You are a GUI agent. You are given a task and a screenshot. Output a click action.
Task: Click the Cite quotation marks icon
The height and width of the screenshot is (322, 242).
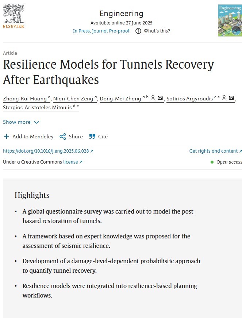(92, 137)
